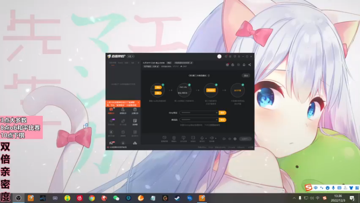This screenshot has height=203, width=360.
Task: Open Google Chrome from the Windows taskbar
Action: (x=92, y=198)
